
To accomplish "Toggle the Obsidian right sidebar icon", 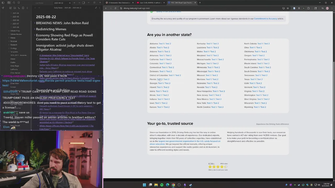I will coord(83,3).
